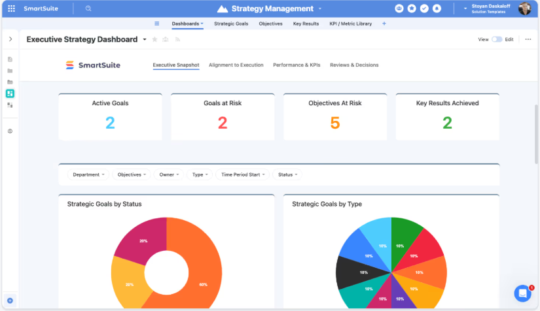Click the grid layout icon below dashboard icon
This screenshot has width=540, height=311.
coord(10,105)
